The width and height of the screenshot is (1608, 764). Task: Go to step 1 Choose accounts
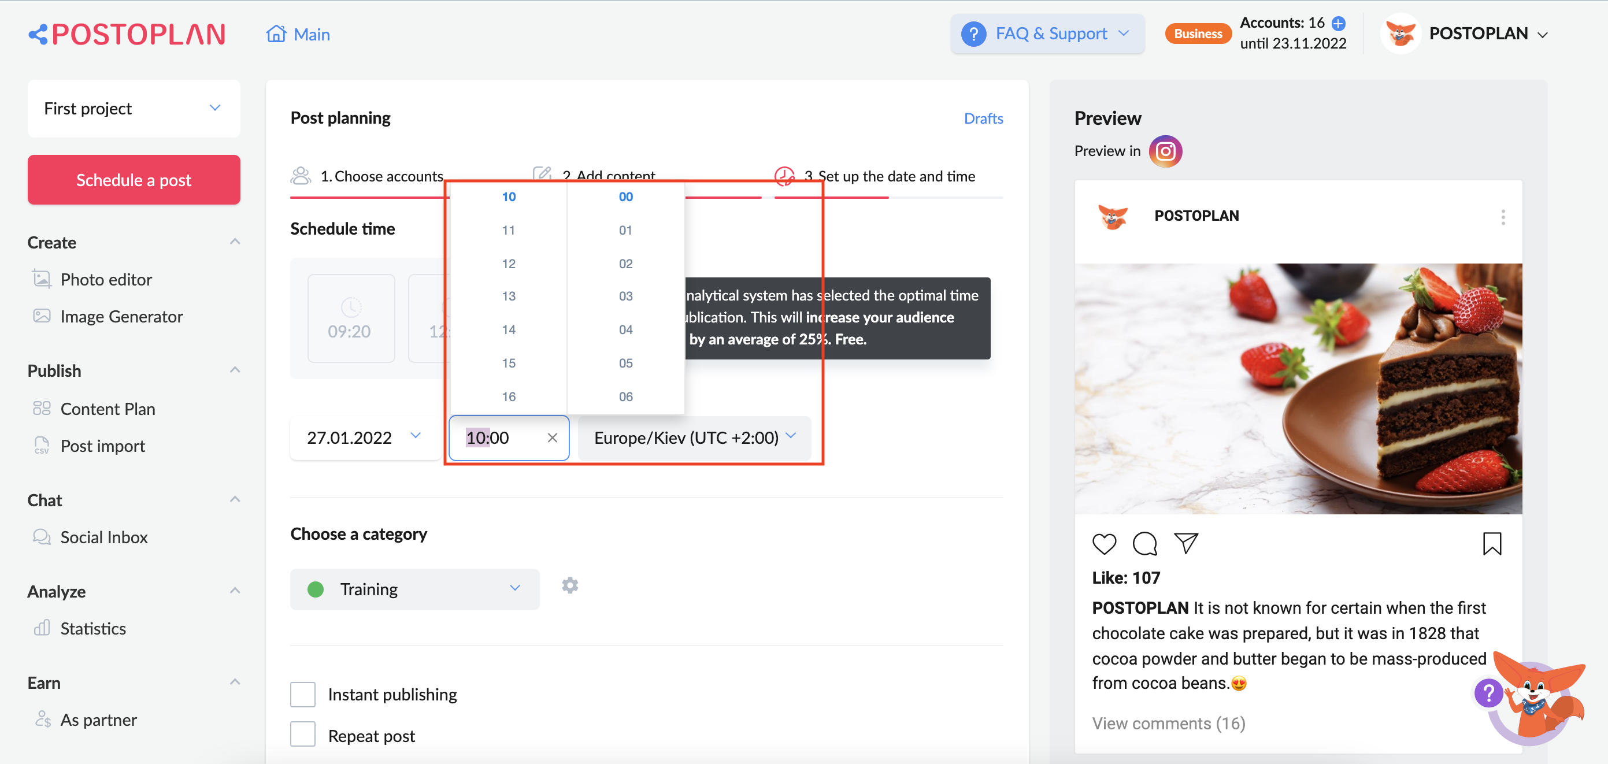(x=381, y=176)
